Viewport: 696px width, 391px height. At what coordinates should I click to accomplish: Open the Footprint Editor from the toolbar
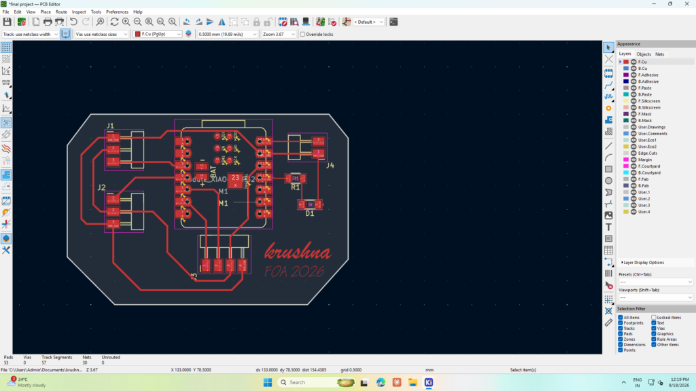282,22
